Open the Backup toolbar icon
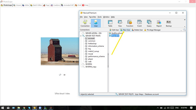This screenshot has width=196, height=110. (169, 23)
